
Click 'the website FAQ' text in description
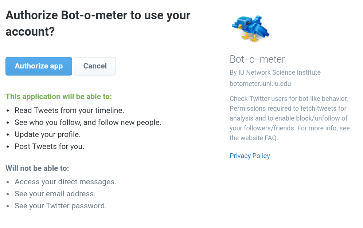(x=253, y=138)
